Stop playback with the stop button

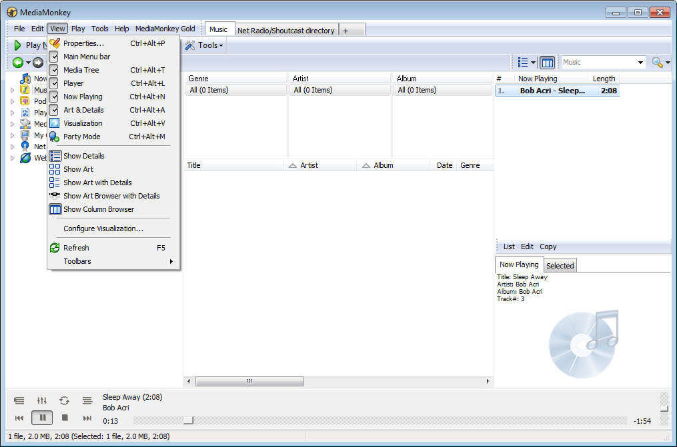(65, 418)
